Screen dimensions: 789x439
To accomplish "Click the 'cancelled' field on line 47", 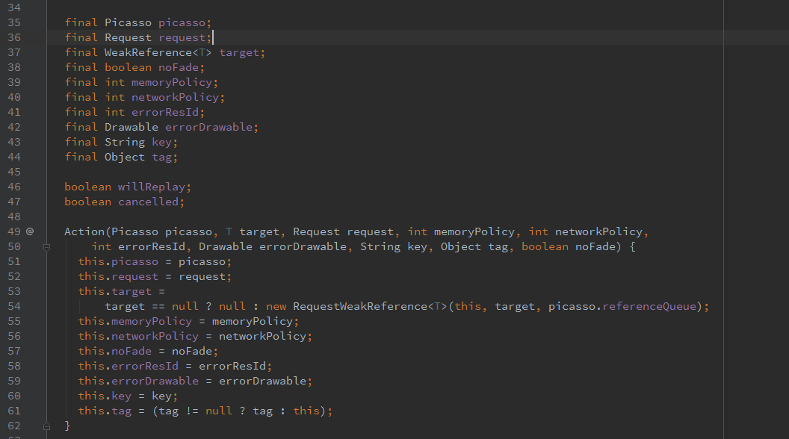I will coord(149,202).
